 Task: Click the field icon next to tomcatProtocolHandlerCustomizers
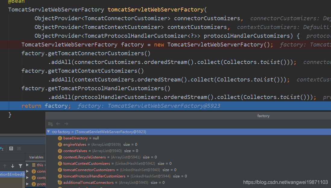coord(60,176)
